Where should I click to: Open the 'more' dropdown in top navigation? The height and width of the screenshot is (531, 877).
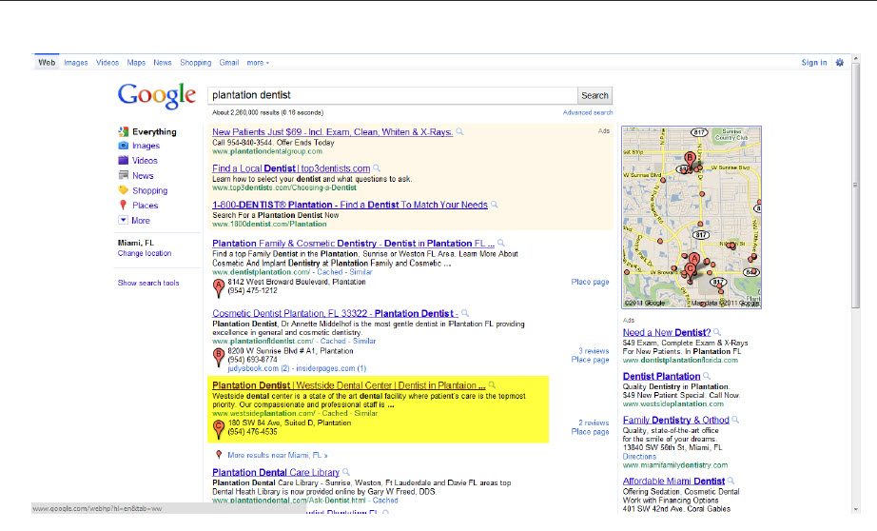[257, 63]
